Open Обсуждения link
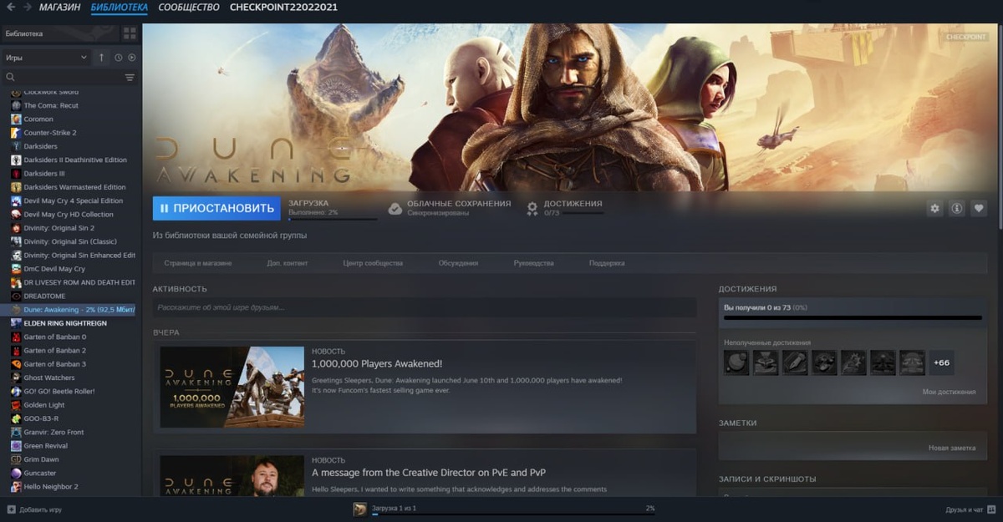The width and height of the screenshot is (1003, 522). pos(458,263)
